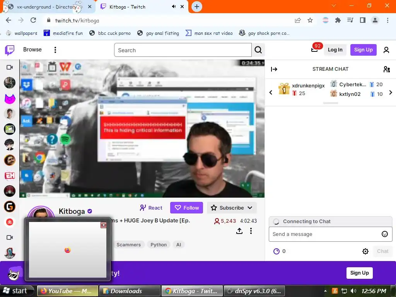Click Sign Up in purple banner
Screen dimensions: 396x297
(x=359, y=273)
